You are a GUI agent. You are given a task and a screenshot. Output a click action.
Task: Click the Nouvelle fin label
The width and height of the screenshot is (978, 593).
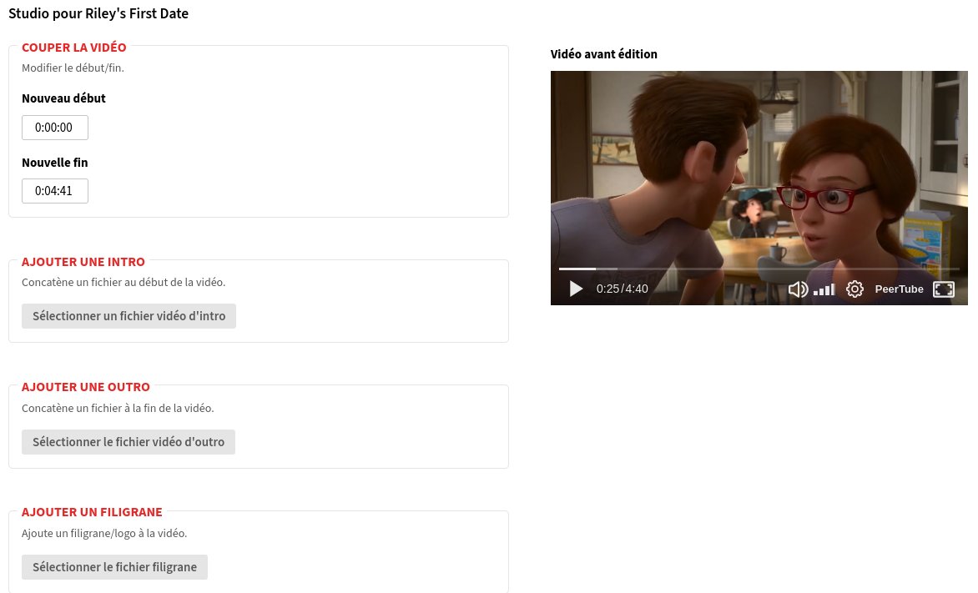tap(55, 163)
